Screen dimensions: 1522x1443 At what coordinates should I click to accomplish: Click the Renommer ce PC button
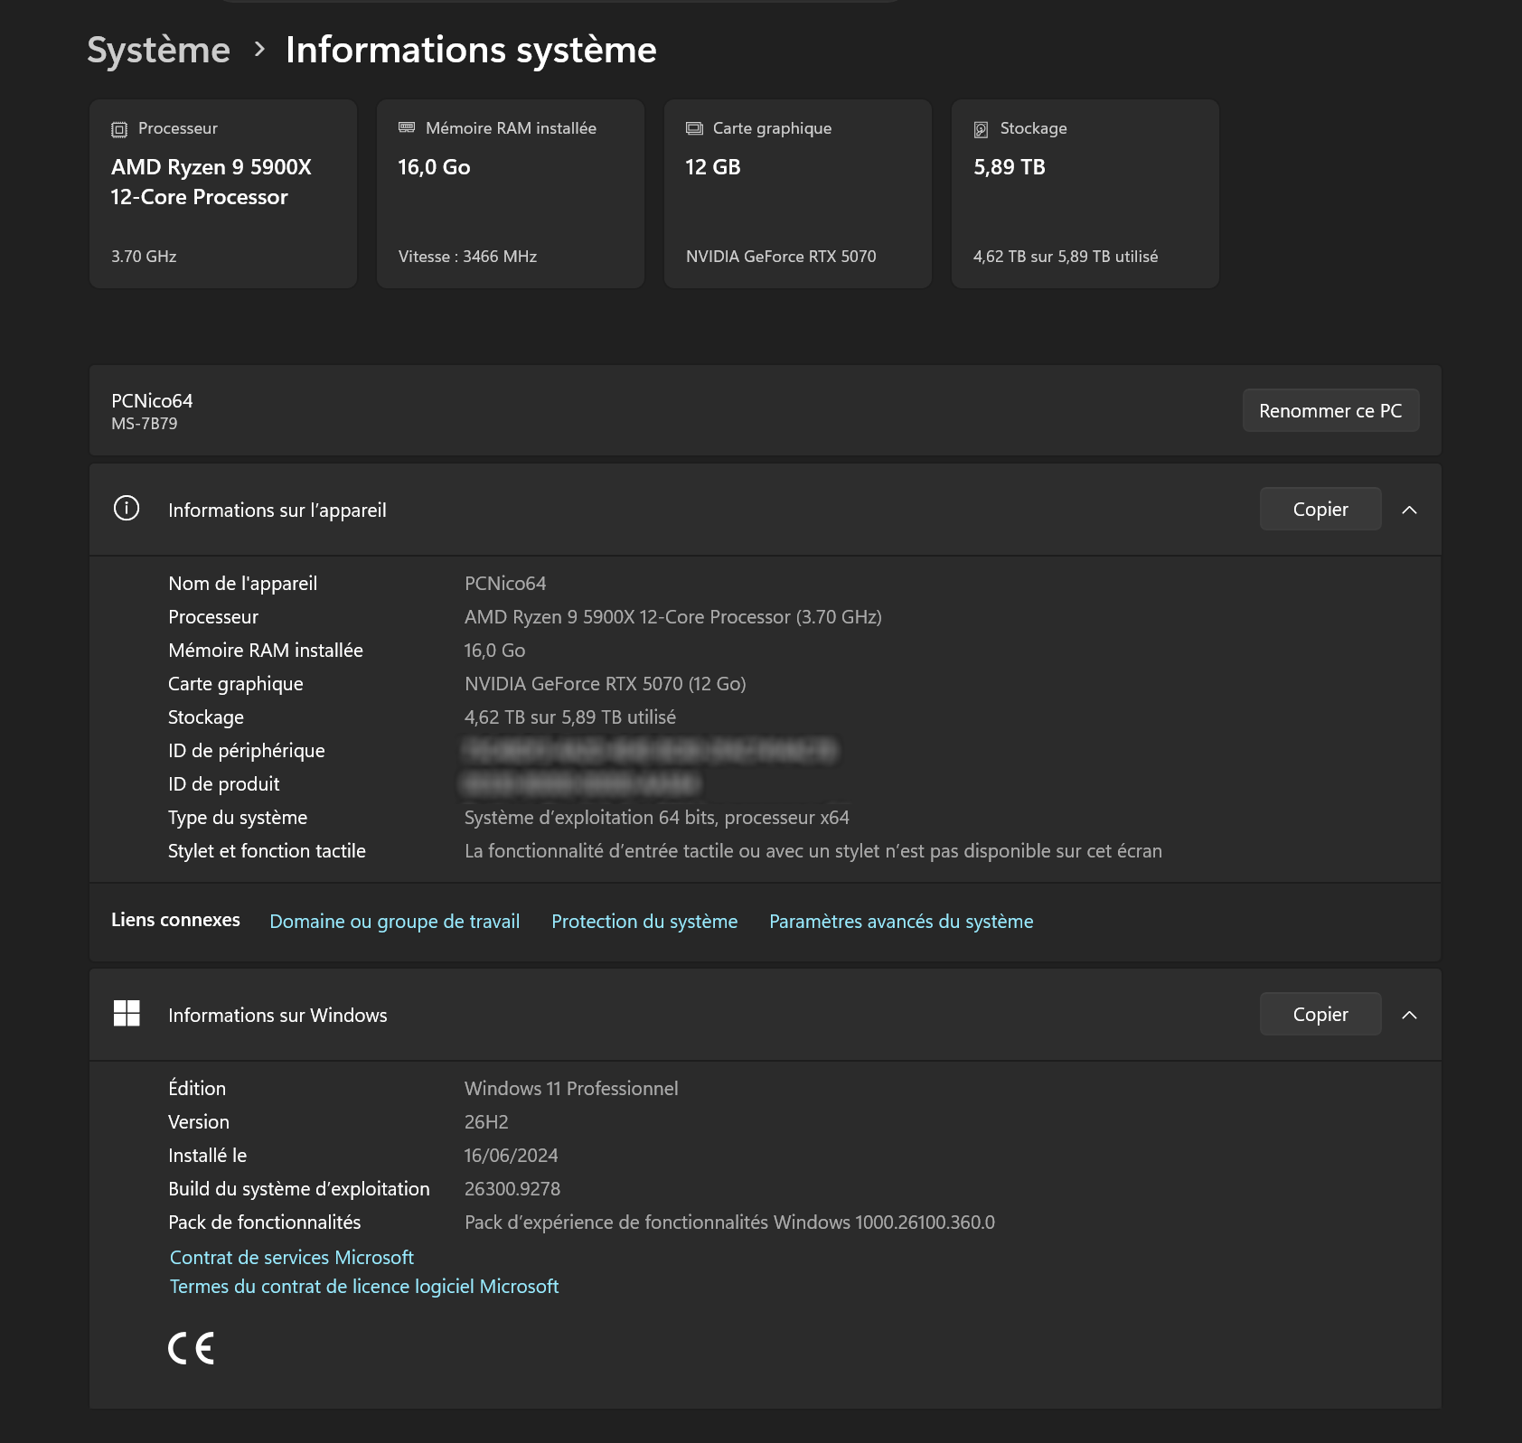point(1330,410)
